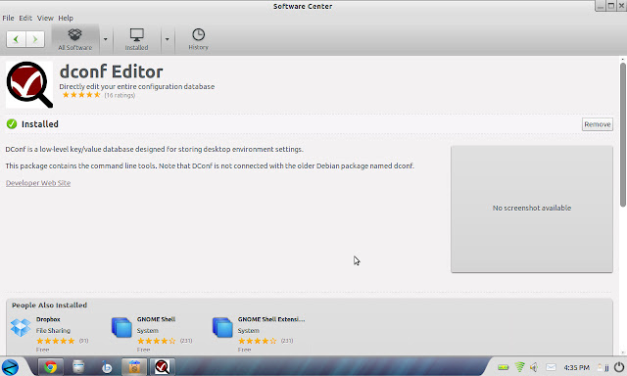This screenshot has width=627, height=376.
Task: Go forward with the right arrow button
Action: (35, 39)
